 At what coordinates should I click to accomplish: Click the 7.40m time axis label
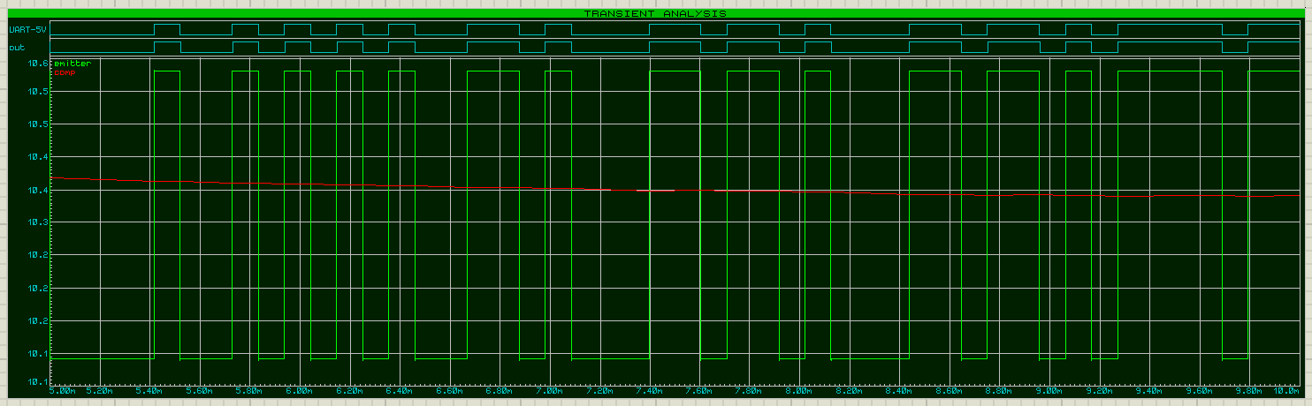[650, 390]
